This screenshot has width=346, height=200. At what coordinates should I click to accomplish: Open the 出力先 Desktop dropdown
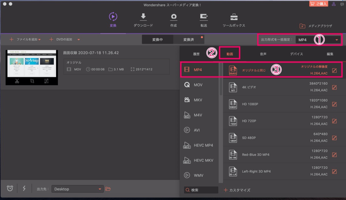coord(78,189)
